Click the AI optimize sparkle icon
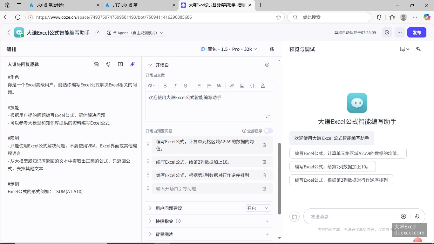This screenshot has width=434, height=244. [132, 64]
